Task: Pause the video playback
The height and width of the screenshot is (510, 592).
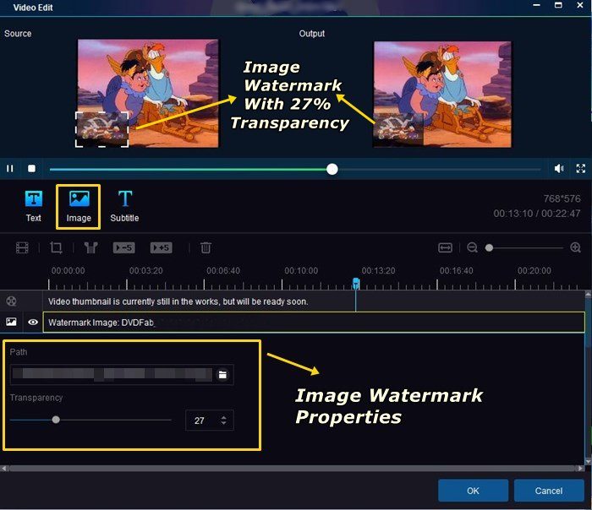Action: click(10, 168)
